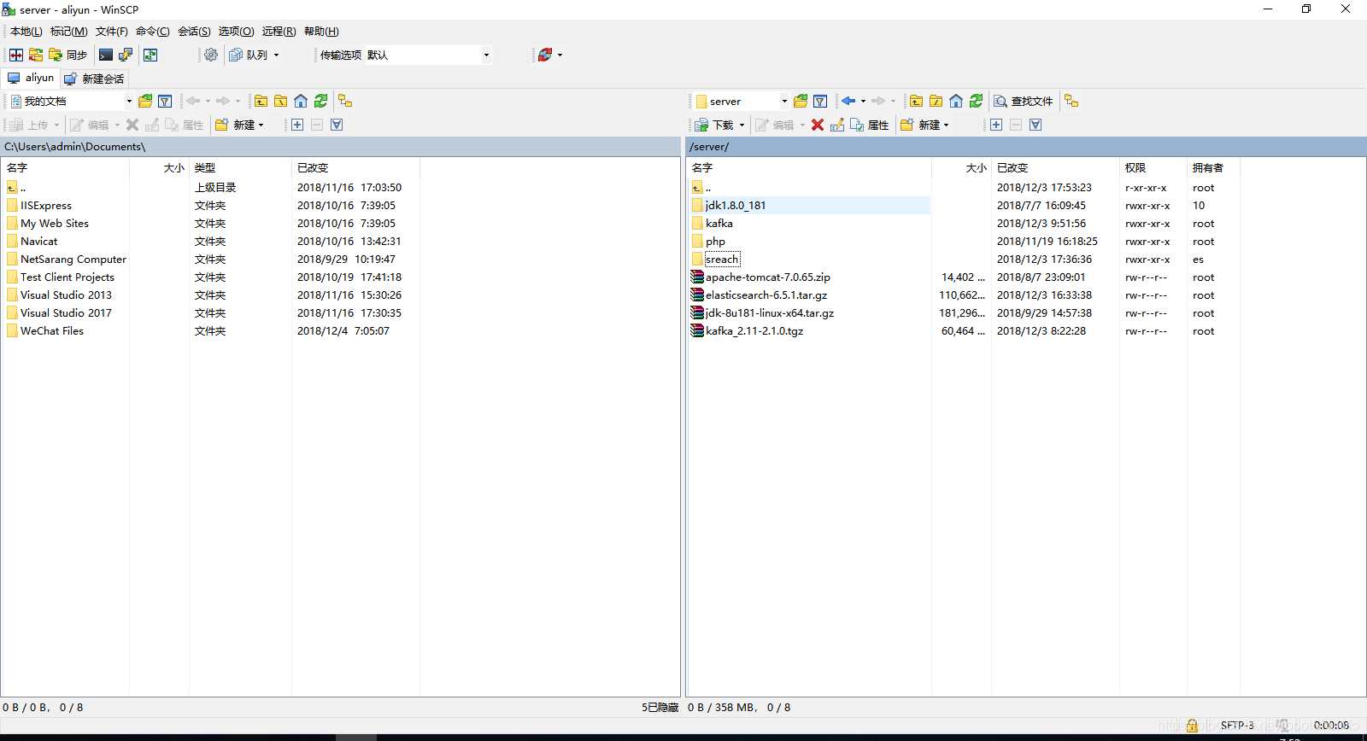Delete selected remote file with red X
The width and height of the screenshot is (1367, 741).
pyautogui.click(x=818, y=125)
